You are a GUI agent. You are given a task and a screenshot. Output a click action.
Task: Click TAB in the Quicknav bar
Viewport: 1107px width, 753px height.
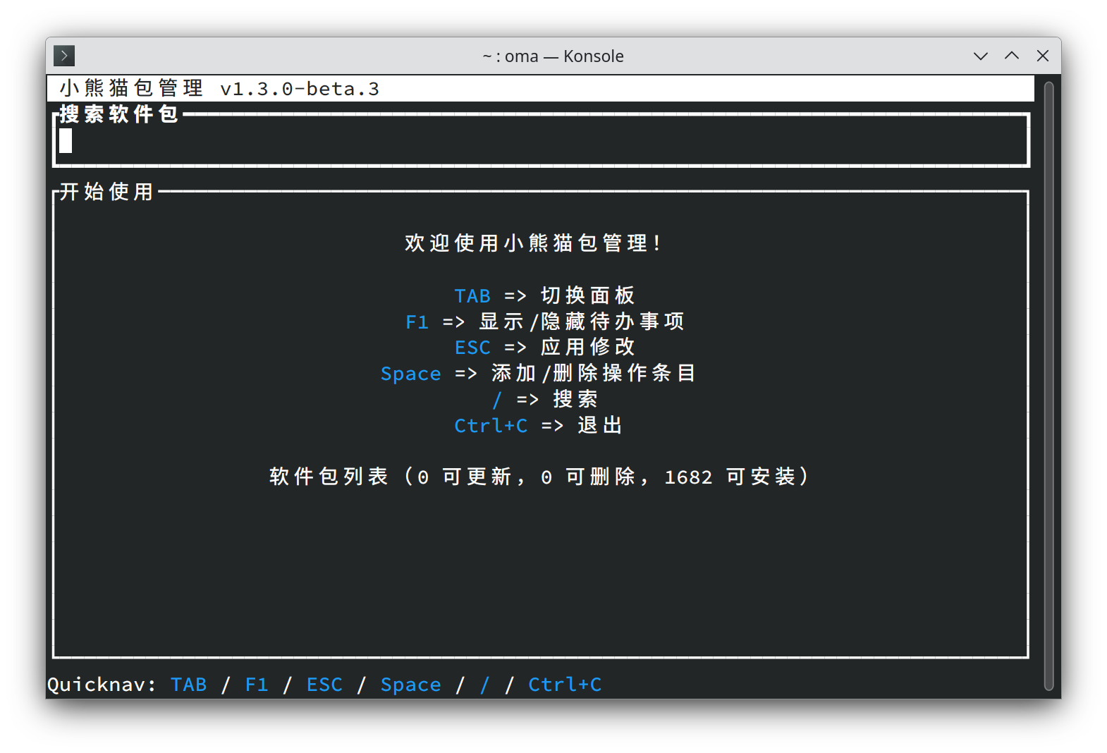[189, 685]
